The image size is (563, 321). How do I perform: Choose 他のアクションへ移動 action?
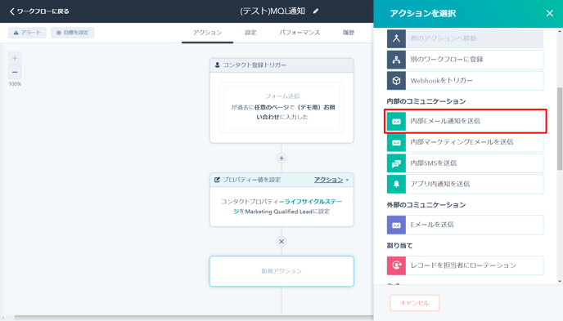pyautogui.click(x=465, y=38)
